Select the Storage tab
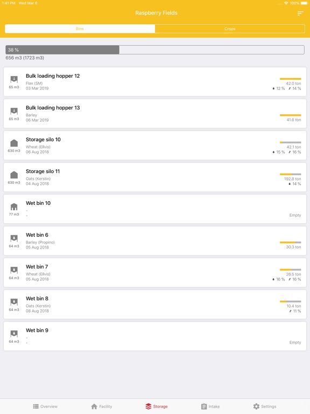The height and width of the screenshot is (414, 310). 157,406
